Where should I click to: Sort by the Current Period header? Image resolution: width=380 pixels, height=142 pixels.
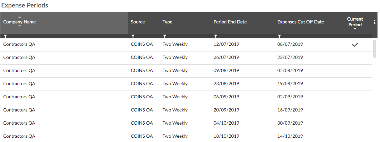(355, 22)
